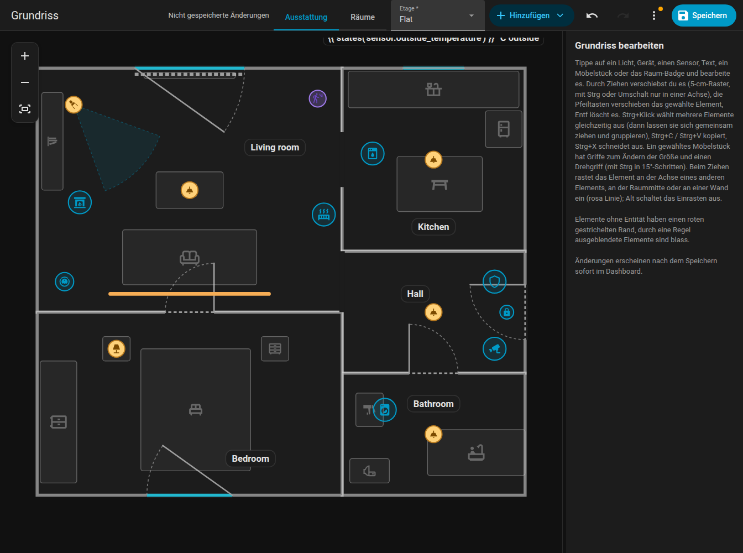
Task: Select the orange light strip
Action: [x=190, y=294]
